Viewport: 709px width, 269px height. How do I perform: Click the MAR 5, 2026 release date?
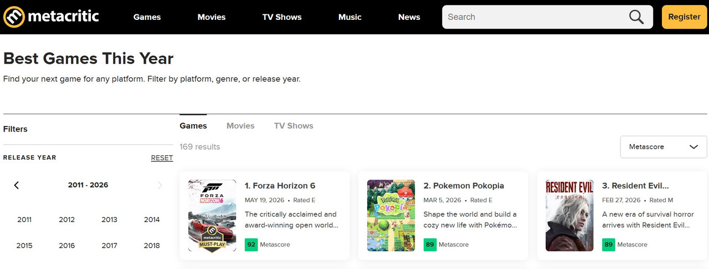point(443,200)
